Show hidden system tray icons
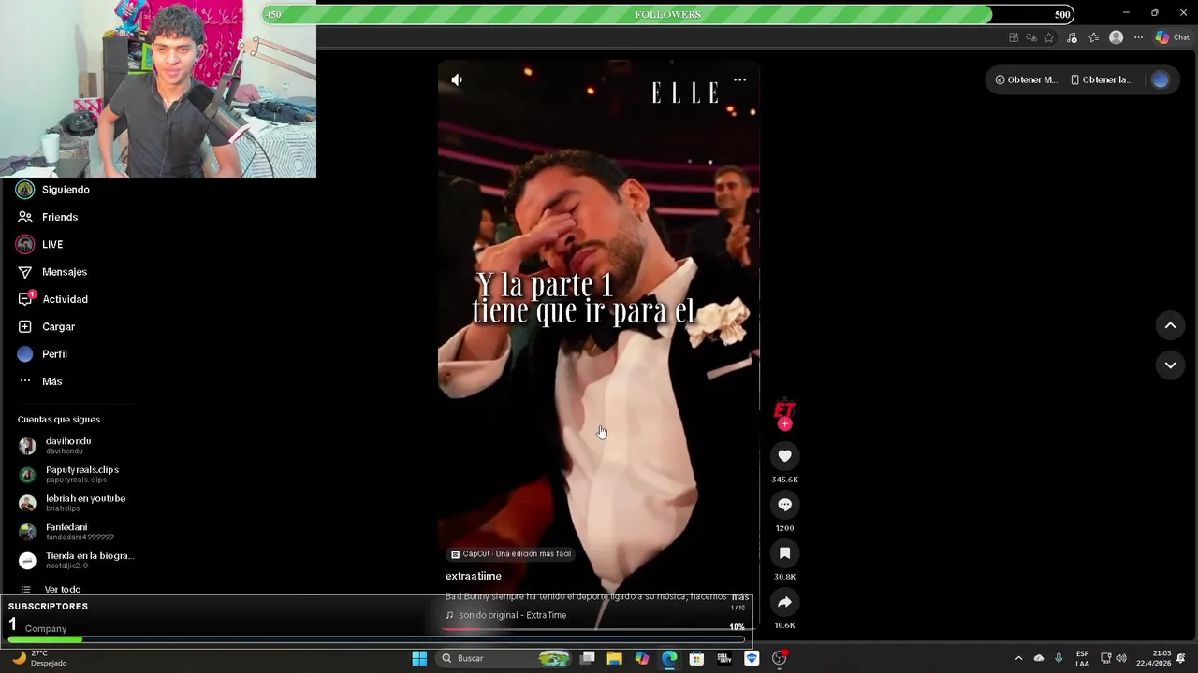 pos(1018,658)
